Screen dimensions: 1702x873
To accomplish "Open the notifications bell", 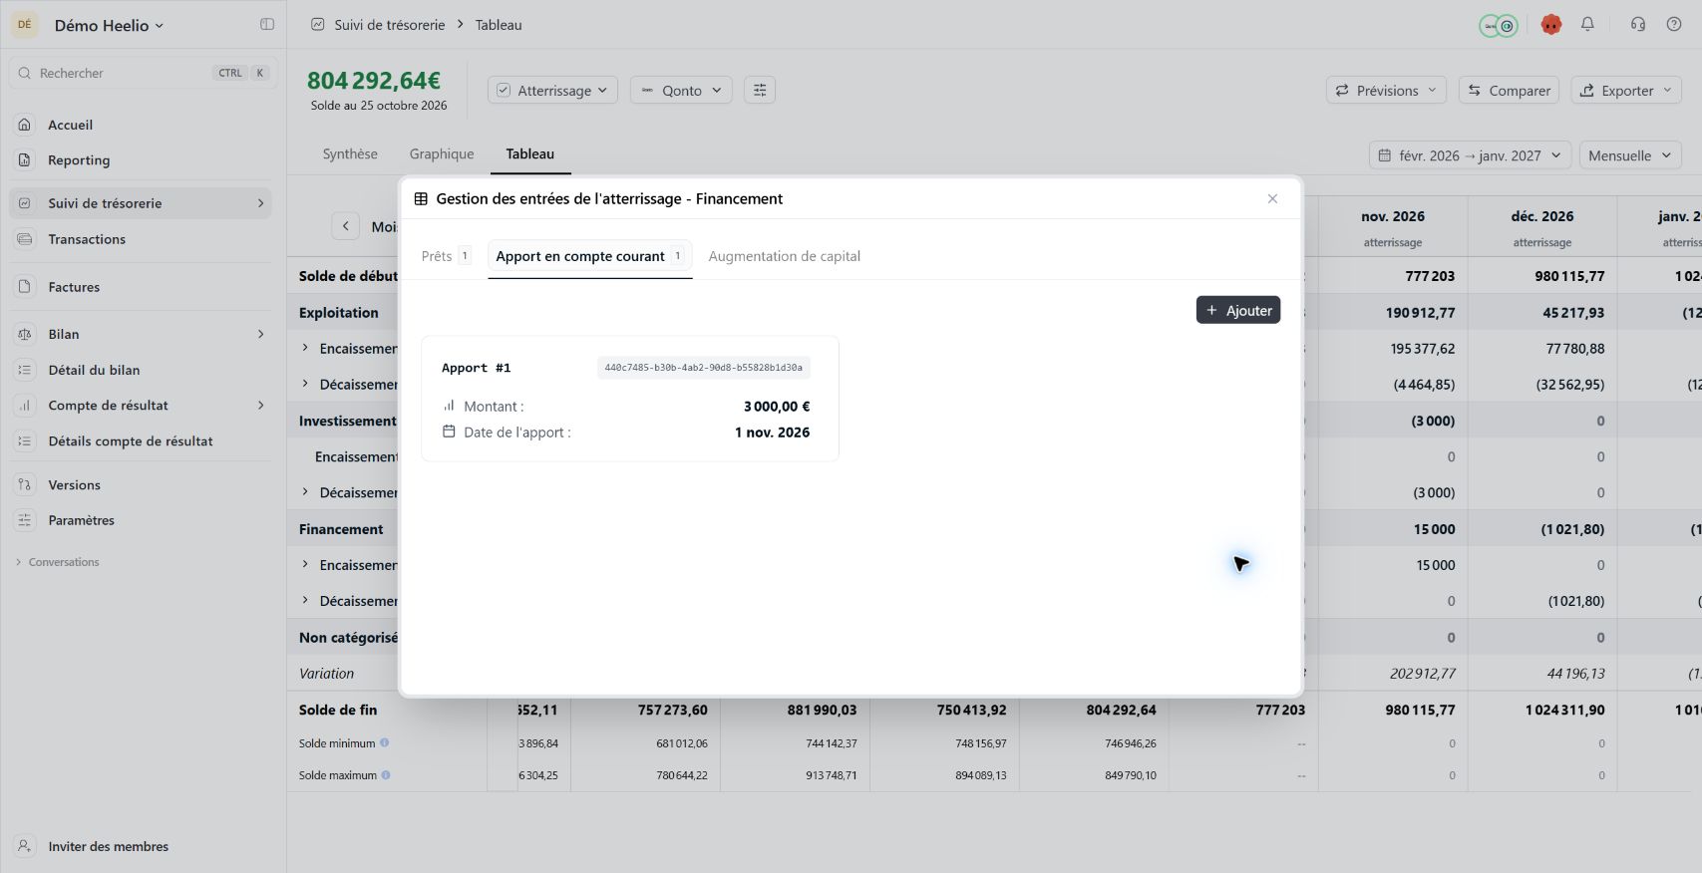I will tap(1587, 24).
